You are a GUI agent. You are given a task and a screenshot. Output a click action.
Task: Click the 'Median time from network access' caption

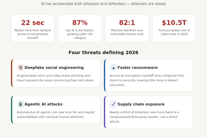[x=33, y=34]
